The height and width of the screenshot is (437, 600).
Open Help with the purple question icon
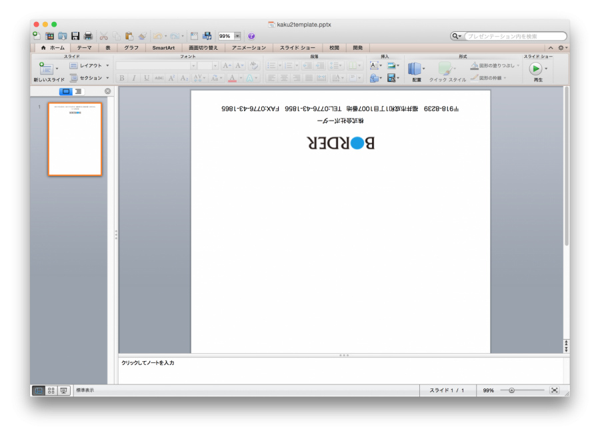251,36
